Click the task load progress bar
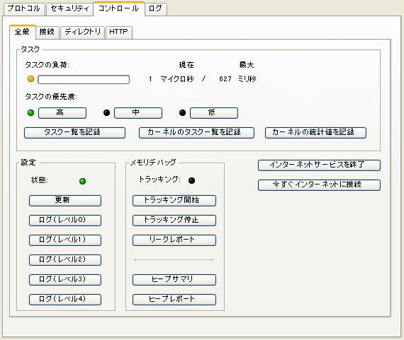Screen dimensions: 404x340 coord(84,79)
